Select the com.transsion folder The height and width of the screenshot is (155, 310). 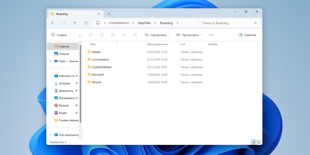98,60
